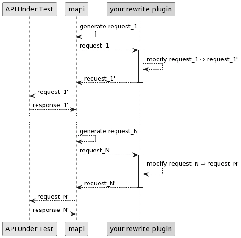Screen dimensions: 241x238
Task: Select the top your rewrite plugin box
Action: (x=141, y=9)
